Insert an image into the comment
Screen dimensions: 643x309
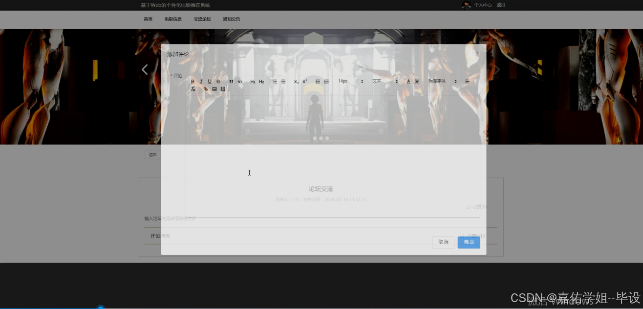pos(214,89)
